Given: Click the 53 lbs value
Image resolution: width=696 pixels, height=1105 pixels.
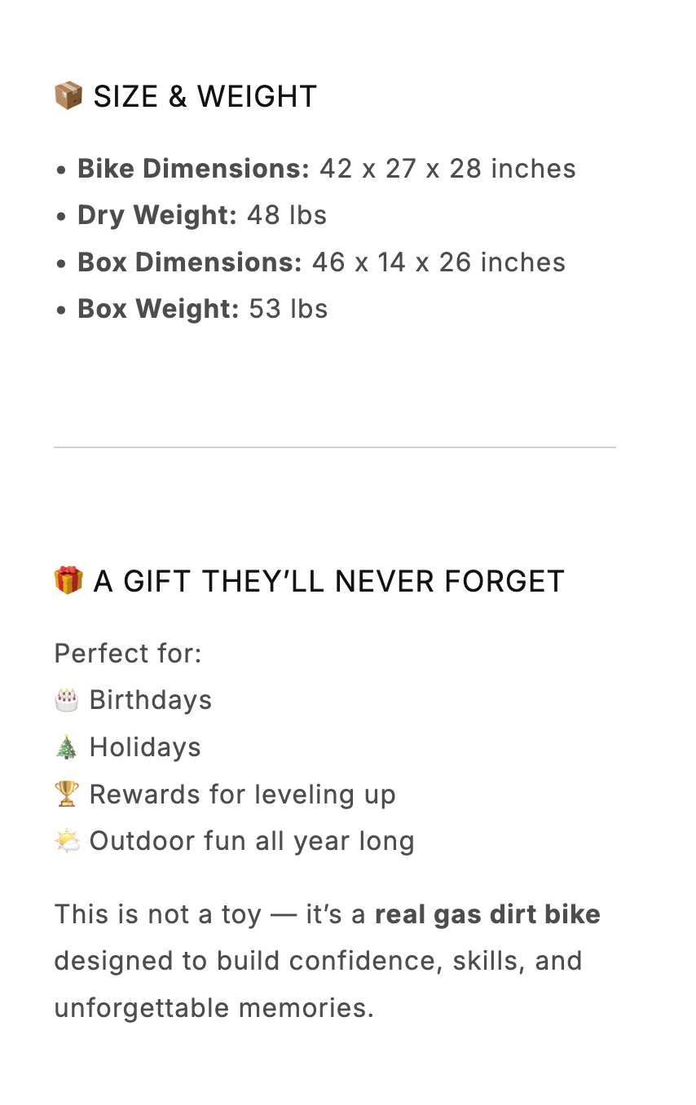Looking at the screenshot, I should click(x=288, y=309).
